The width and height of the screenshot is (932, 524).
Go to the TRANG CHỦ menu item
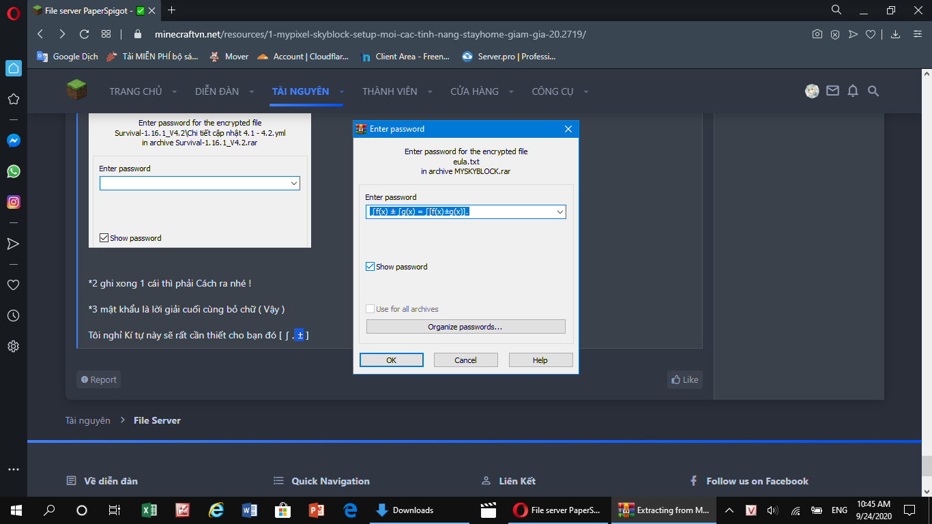(x=135, y=91)
